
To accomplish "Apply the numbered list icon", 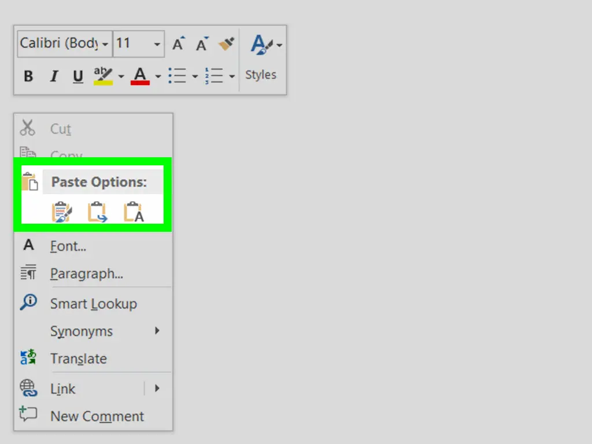I will coord(214,76).
